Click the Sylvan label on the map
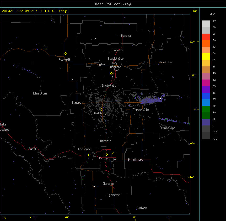This screenshot has width=226, height=221. point(102,64)
